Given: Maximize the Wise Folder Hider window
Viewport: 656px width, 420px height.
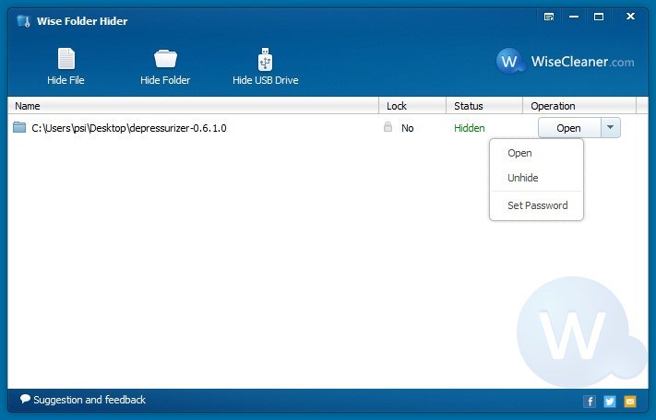Looking at the screenshot, I should (x=599, y=17).
